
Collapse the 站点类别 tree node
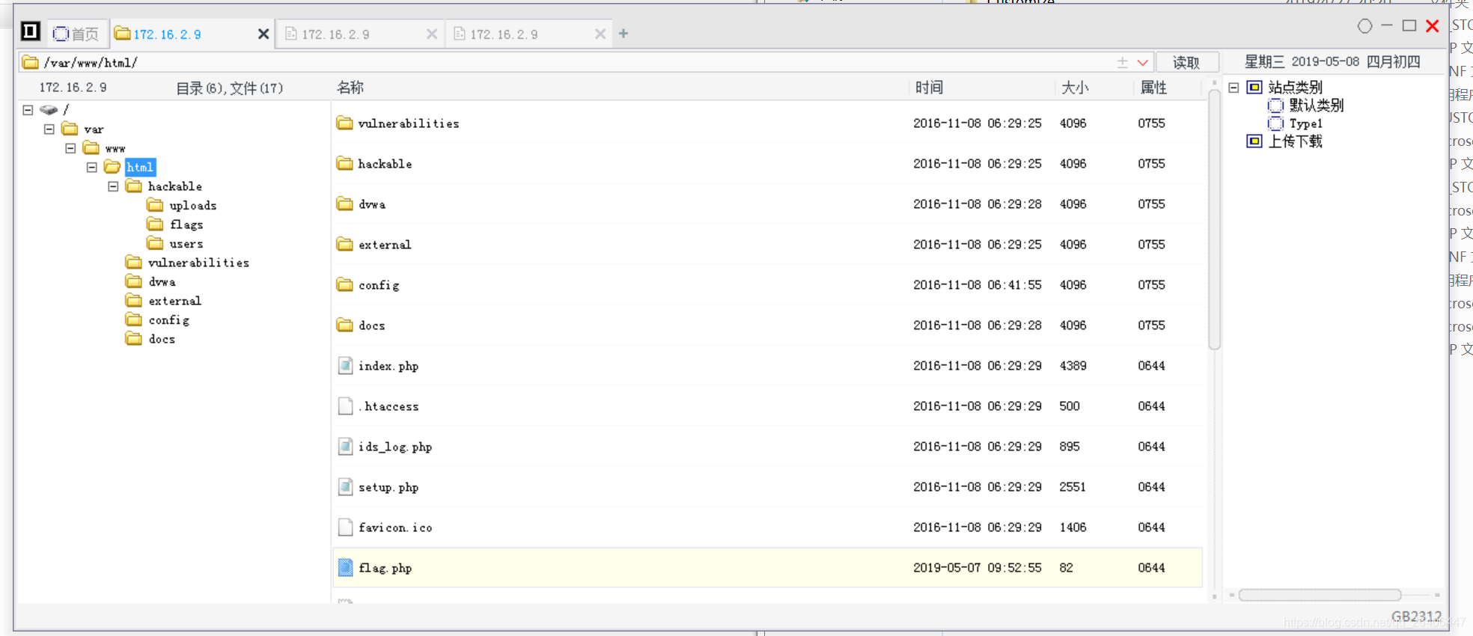1233,88
